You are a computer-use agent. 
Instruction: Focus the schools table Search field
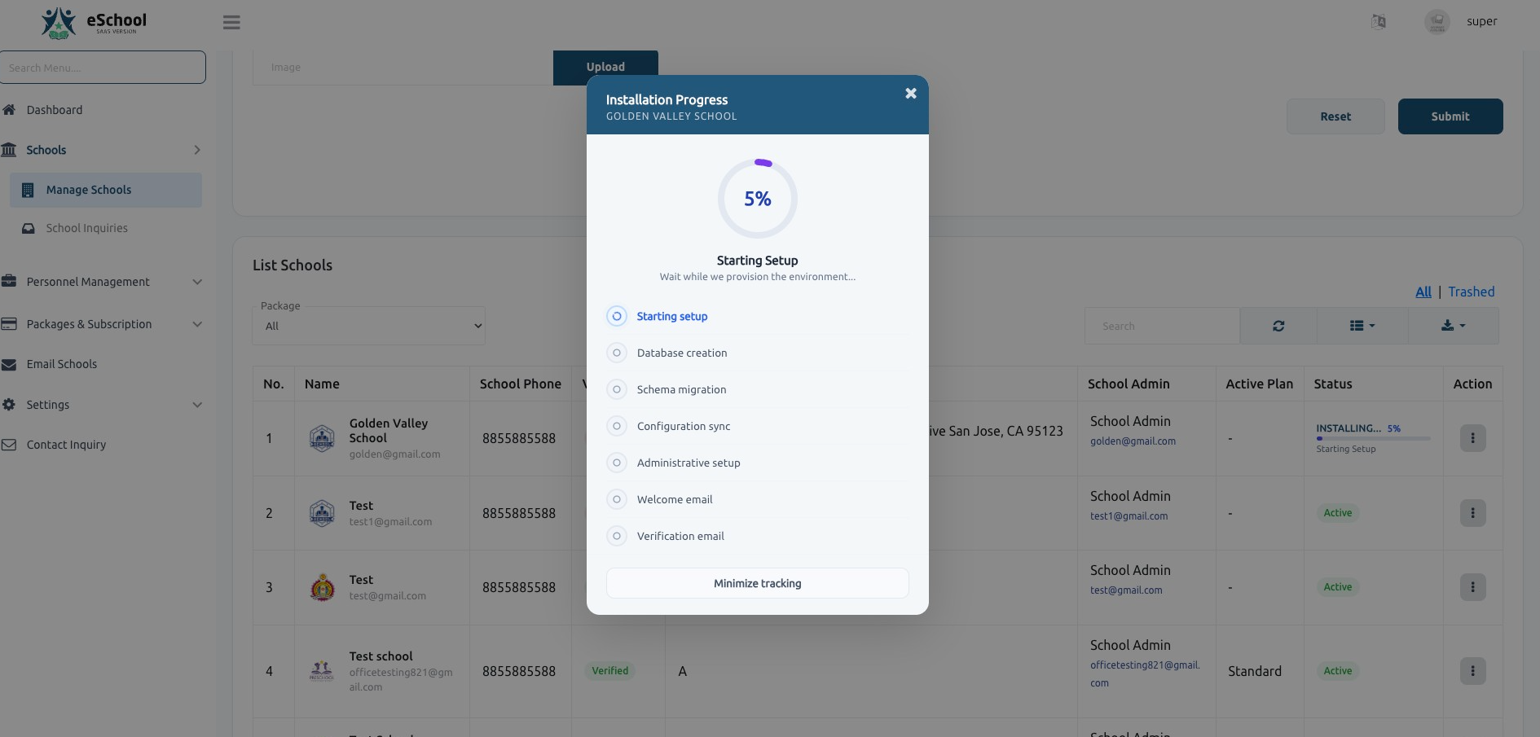coord(1163,326)
